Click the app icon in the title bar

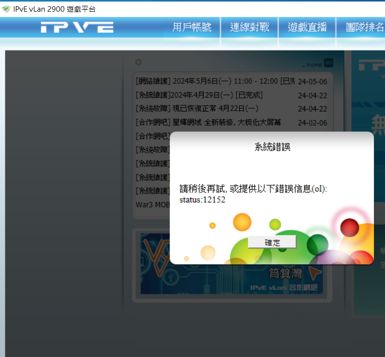(x=6, y=9)
